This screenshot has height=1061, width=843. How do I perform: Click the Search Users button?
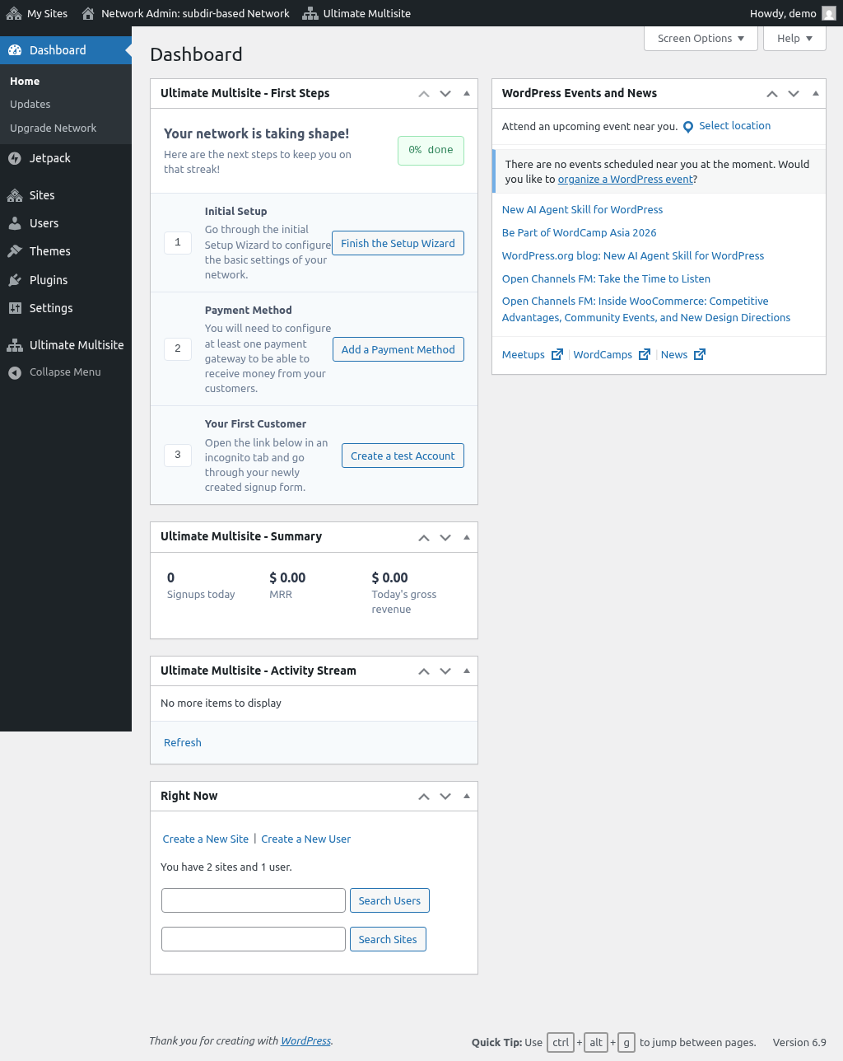click(389, 900)
